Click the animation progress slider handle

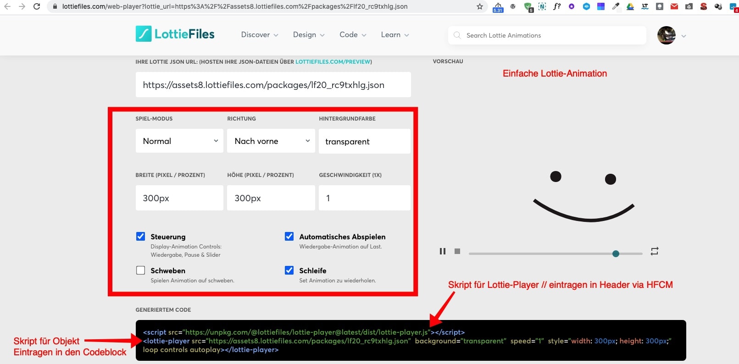[x=616, y=254]
